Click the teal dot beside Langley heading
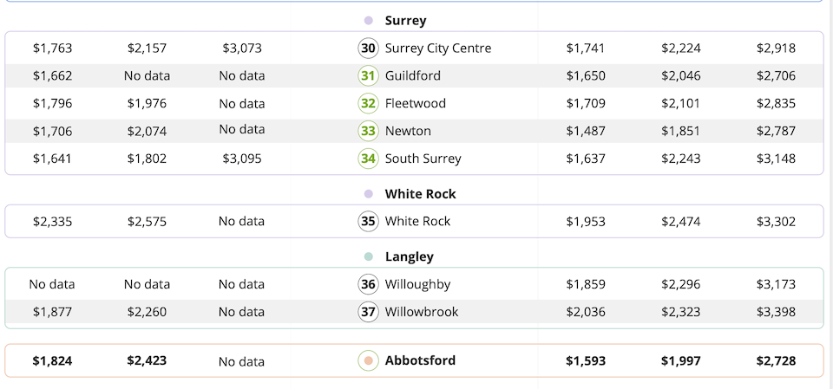This screenshot has width=833, height=389. [x=369, y=257]
